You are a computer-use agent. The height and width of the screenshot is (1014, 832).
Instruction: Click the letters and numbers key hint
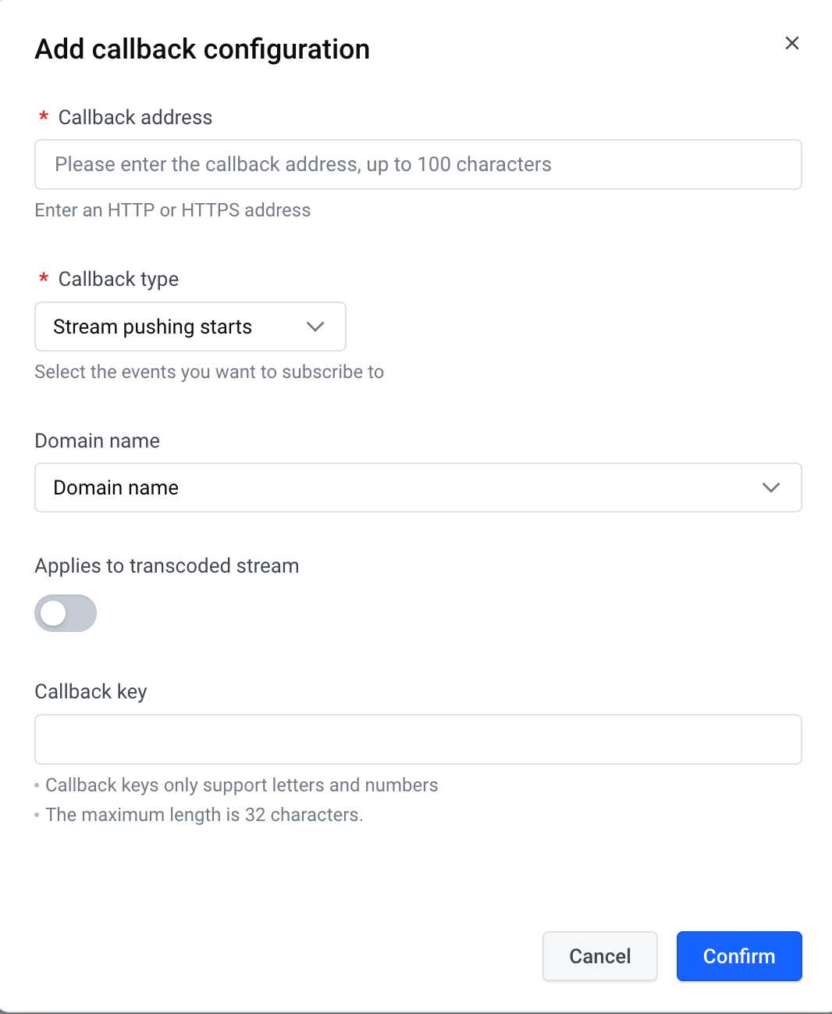pos(241,785)
